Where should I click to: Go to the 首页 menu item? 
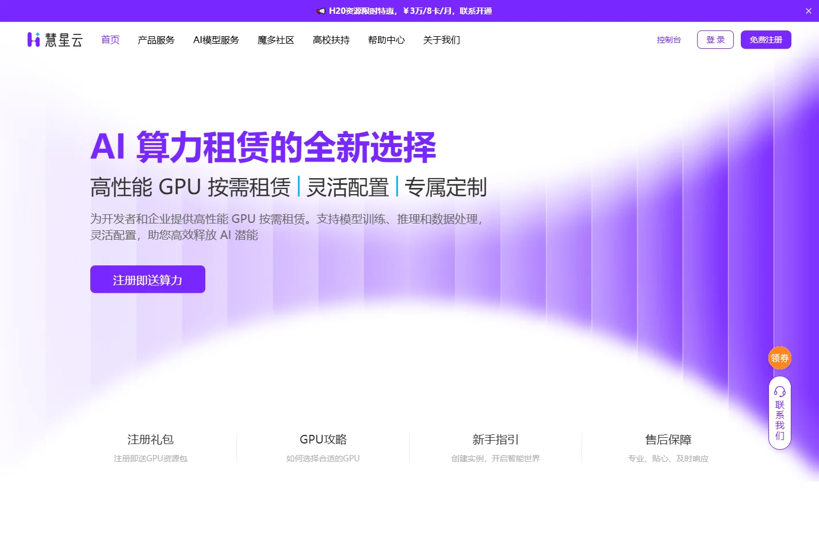(110, 40)
